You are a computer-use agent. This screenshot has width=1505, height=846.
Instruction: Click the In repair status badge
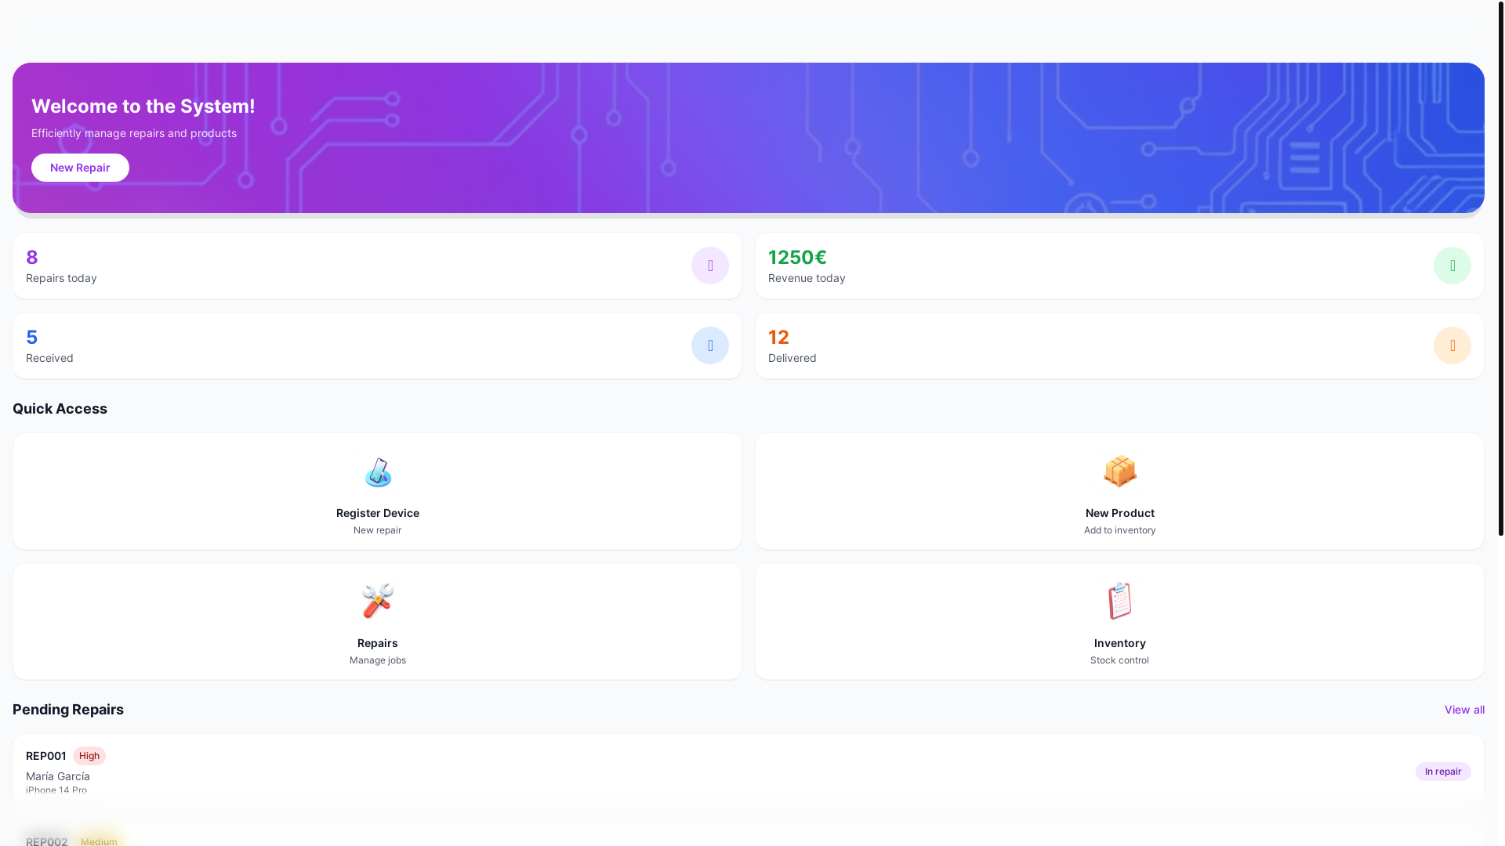(1443, 772)
